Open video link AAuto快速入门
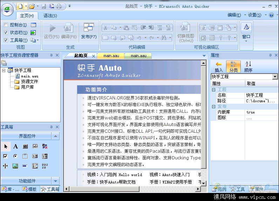Screen dimensions: 279x201 click(170, 175)
